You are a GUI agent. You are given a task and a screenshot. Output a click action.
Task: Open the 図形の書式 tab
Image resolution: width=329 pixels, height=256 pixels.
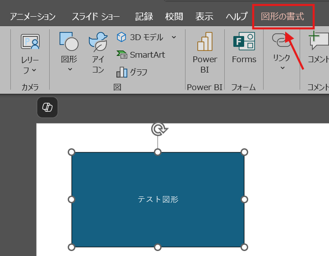pos(283,17)
